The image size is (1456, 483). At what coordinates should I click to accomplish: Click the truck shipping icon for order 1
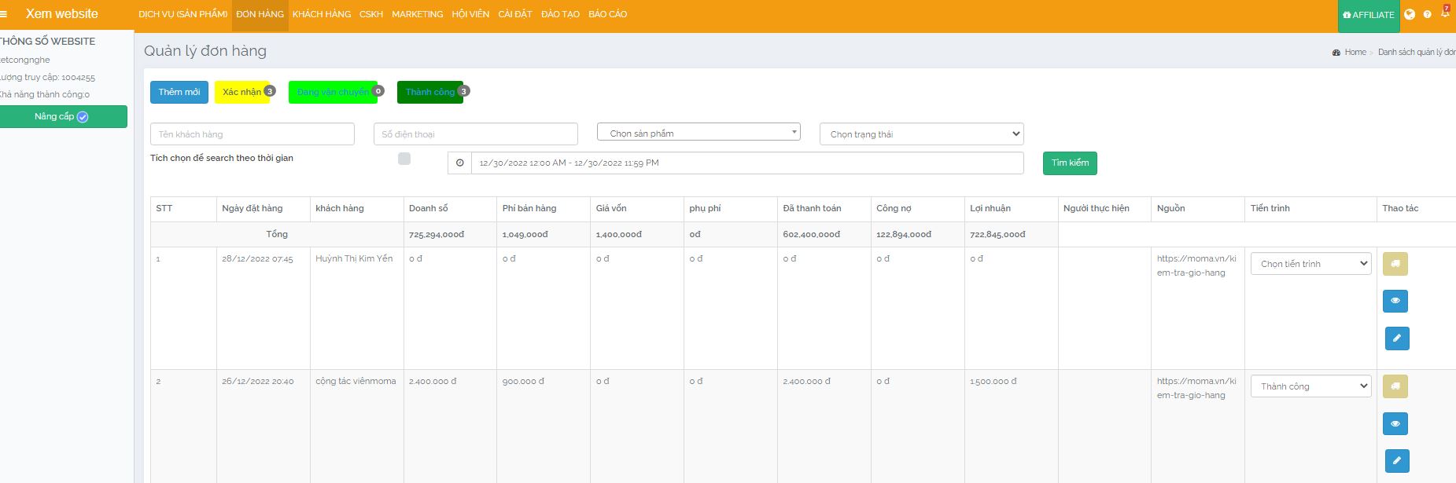[1395, 264]
